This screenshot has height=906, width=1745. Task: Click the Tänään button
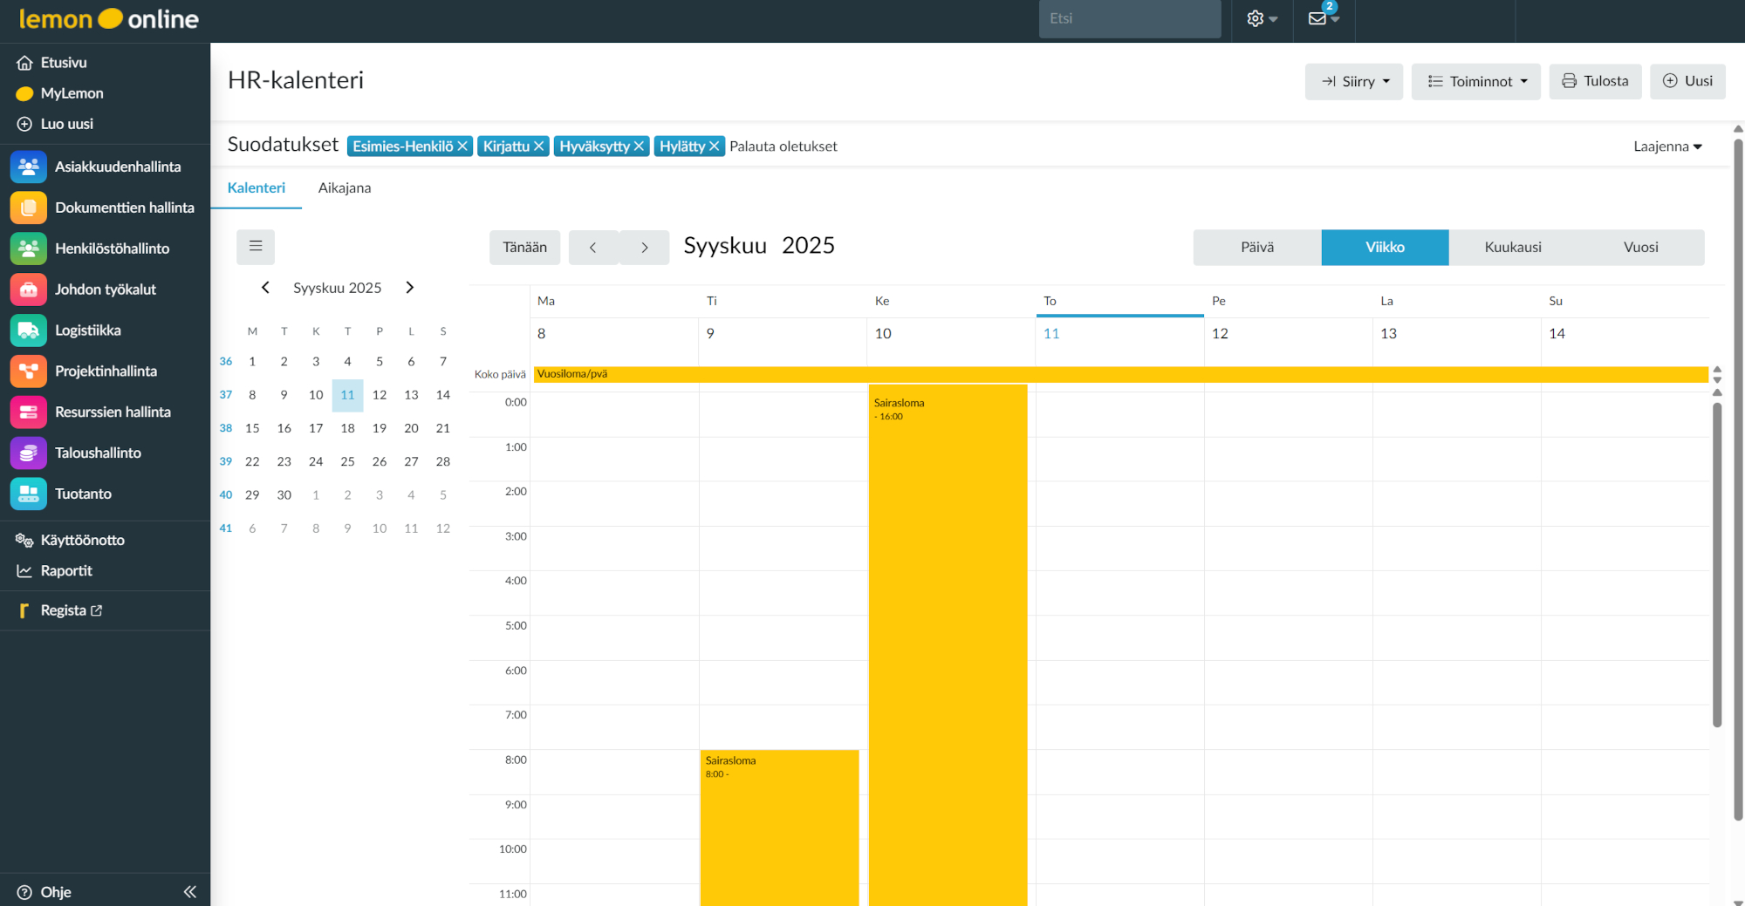524,248
